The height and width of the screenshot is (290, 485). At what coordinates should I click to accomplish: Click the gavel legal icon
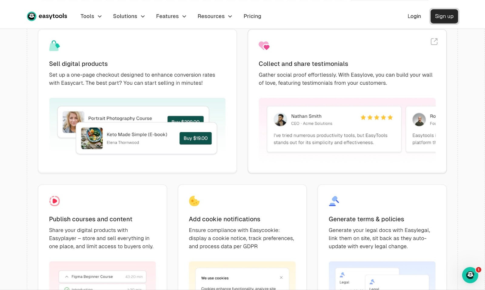pyautogui.click(x=334, y=201)
